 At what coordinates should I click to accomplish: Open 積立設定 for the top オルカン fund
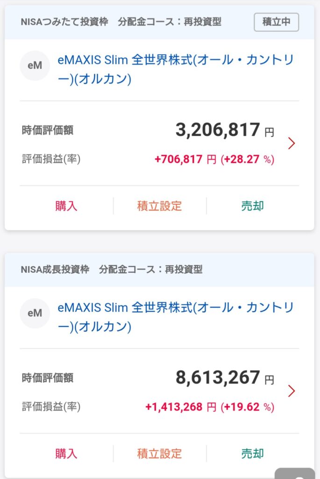(160, 206)
